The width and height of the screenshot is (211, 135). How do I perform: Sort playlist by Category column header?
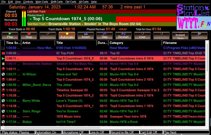click(135, 43)
